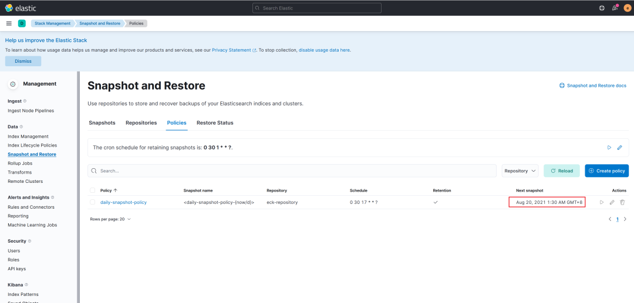The height and width of the screenshot is (303, 634).
Task: Open Remote Clusters
Action: point(25,181)
